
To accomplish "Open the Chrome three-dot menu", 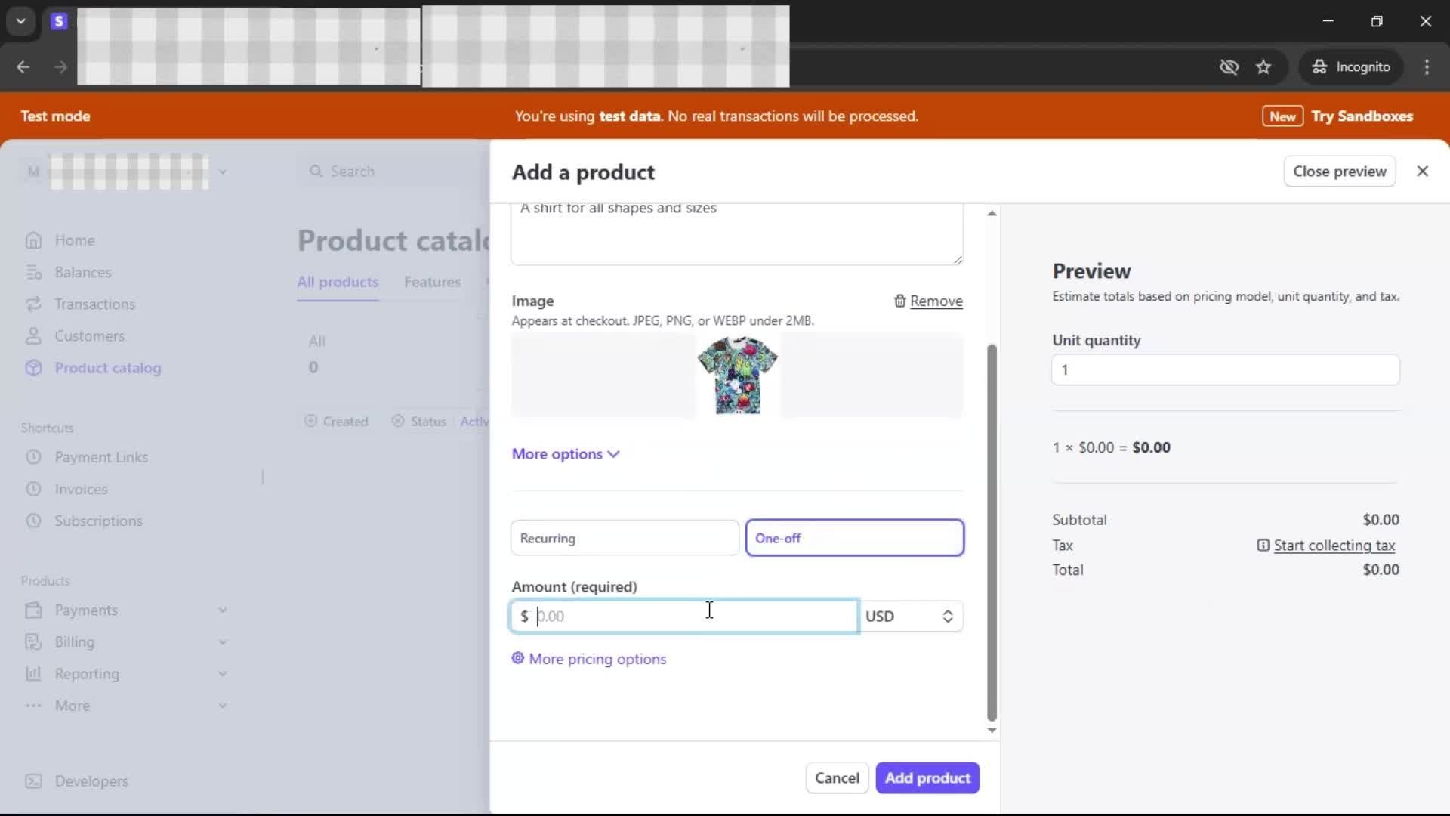I will point(1427,67).
